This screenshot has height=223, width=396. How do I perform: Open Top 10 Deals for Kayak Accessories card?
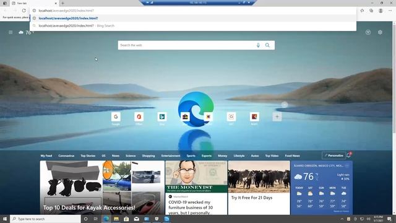pos(102,188)
